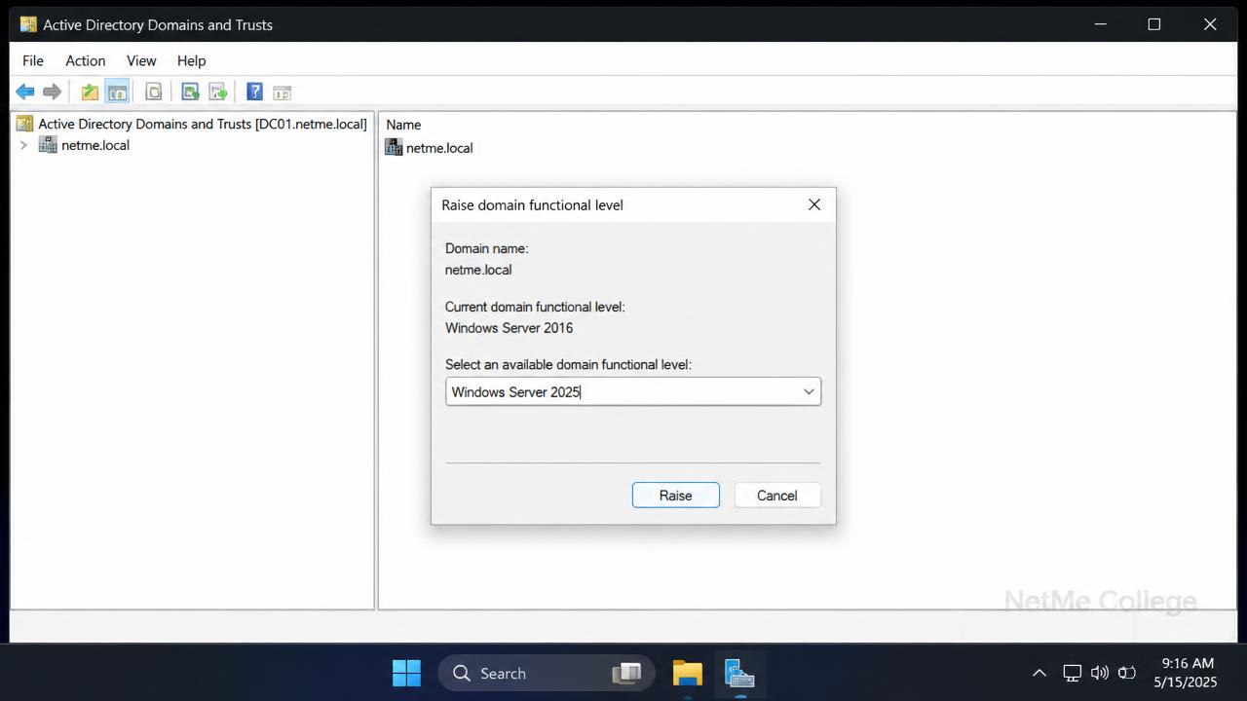Image resolution: width=1247 pixels, height=701 pixels.
Task: Click the Cancel button in the dialog
Action: pos(777,495)
